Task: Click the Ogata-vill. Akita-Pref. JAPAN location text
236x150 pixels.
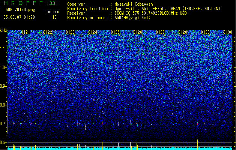Action: pyautogui.click(x=167, y=9)
